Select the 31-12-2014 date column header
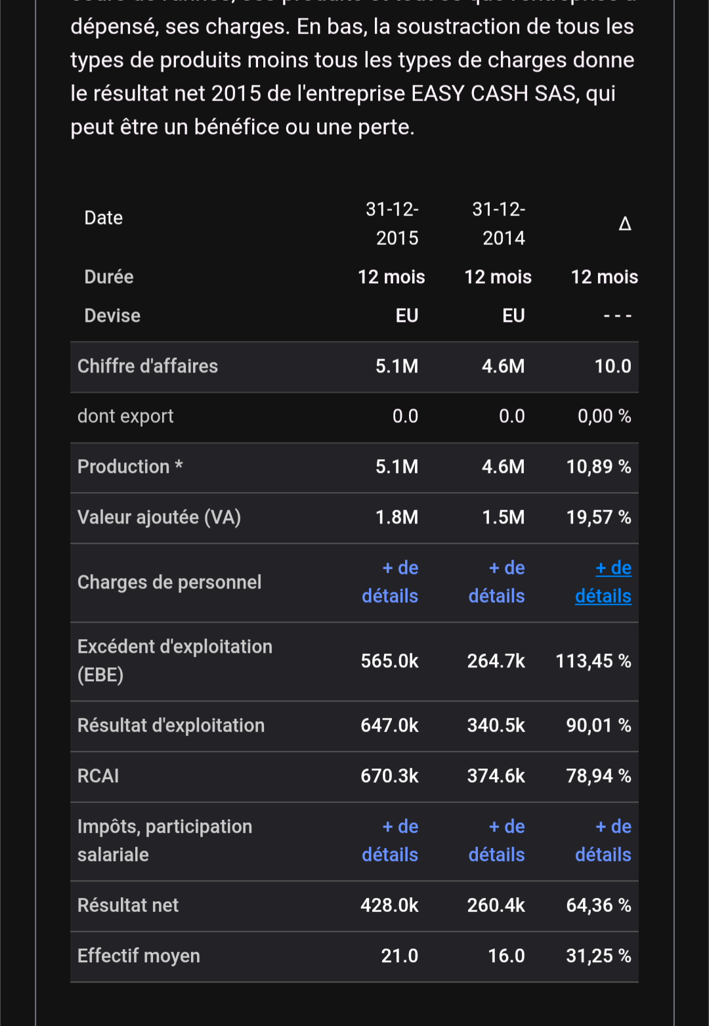Screen dimensions: 709x1026 (x=499, y=223)
